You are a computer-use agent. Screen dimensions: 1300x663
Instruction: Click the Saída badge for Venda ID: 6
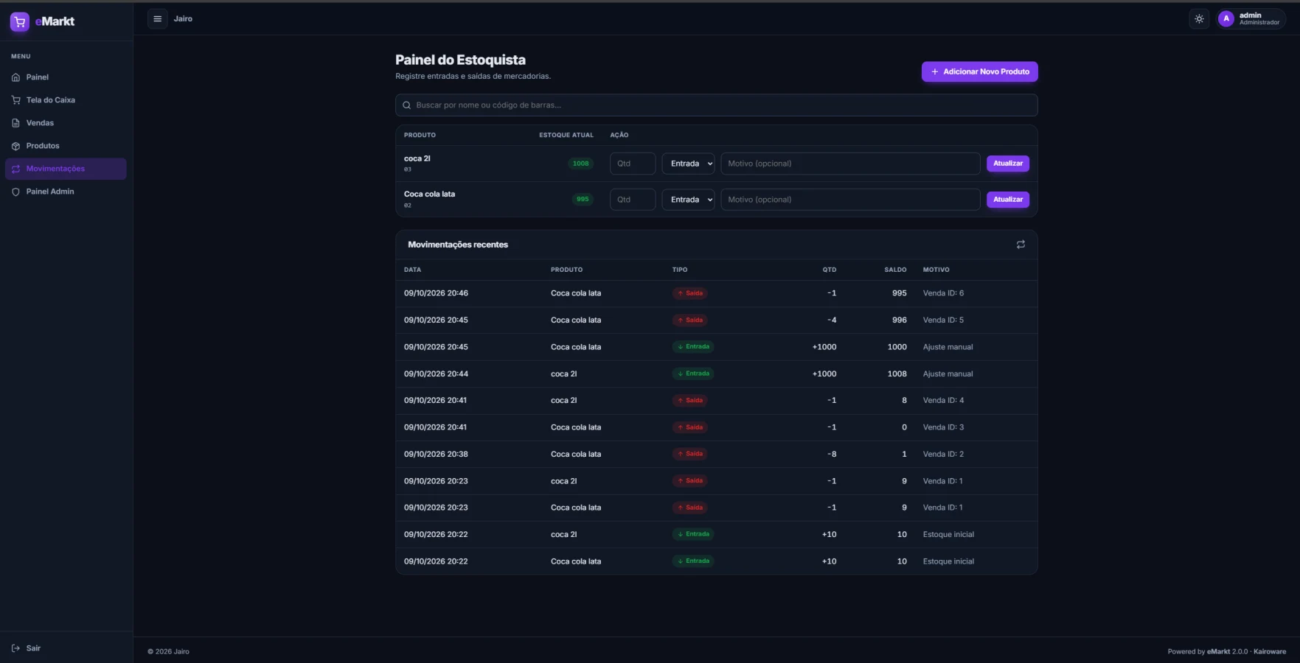pyautogui.click(x=690, y=293)
